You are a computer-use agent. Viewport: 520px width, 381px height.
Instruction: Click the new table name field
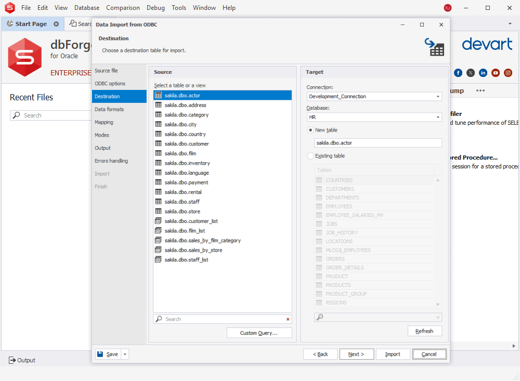click(x=378, y=143)
